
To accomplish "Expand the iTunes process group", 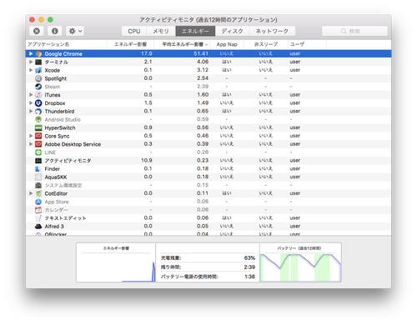I will coord(31,95).
